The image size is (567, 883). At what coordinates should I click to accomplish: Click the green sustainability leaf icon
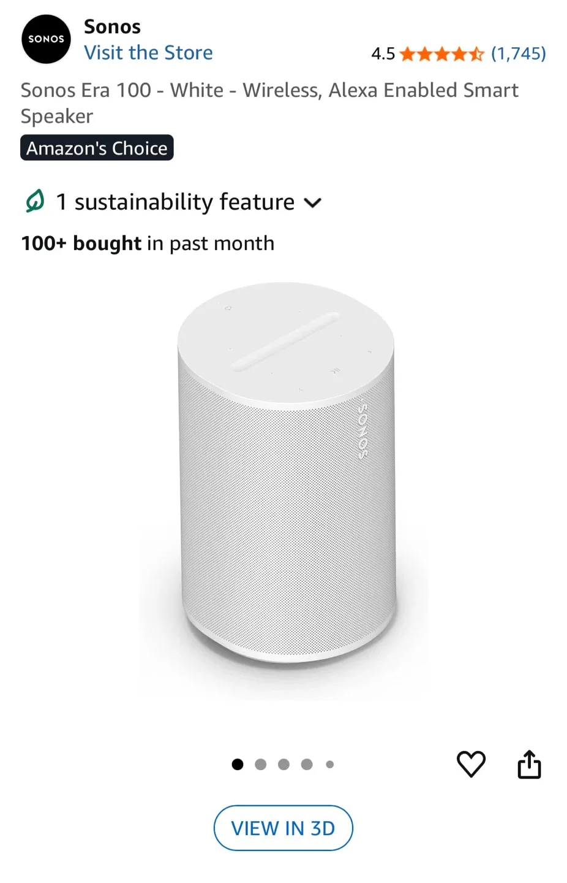tap(35, 201)
